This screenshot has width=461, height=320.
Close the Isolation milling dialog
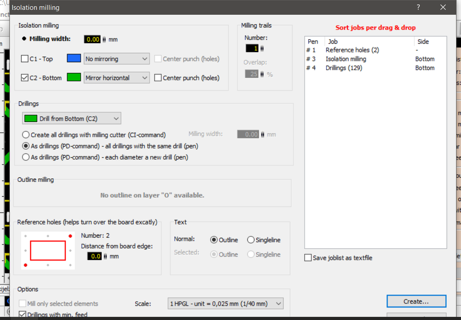point(443,7)
